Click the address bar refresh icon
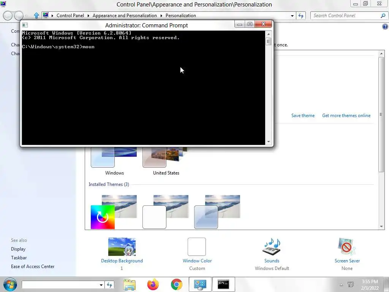Viewport: 389px width, 292px height. pyautogui.click(x=301, y=16)
